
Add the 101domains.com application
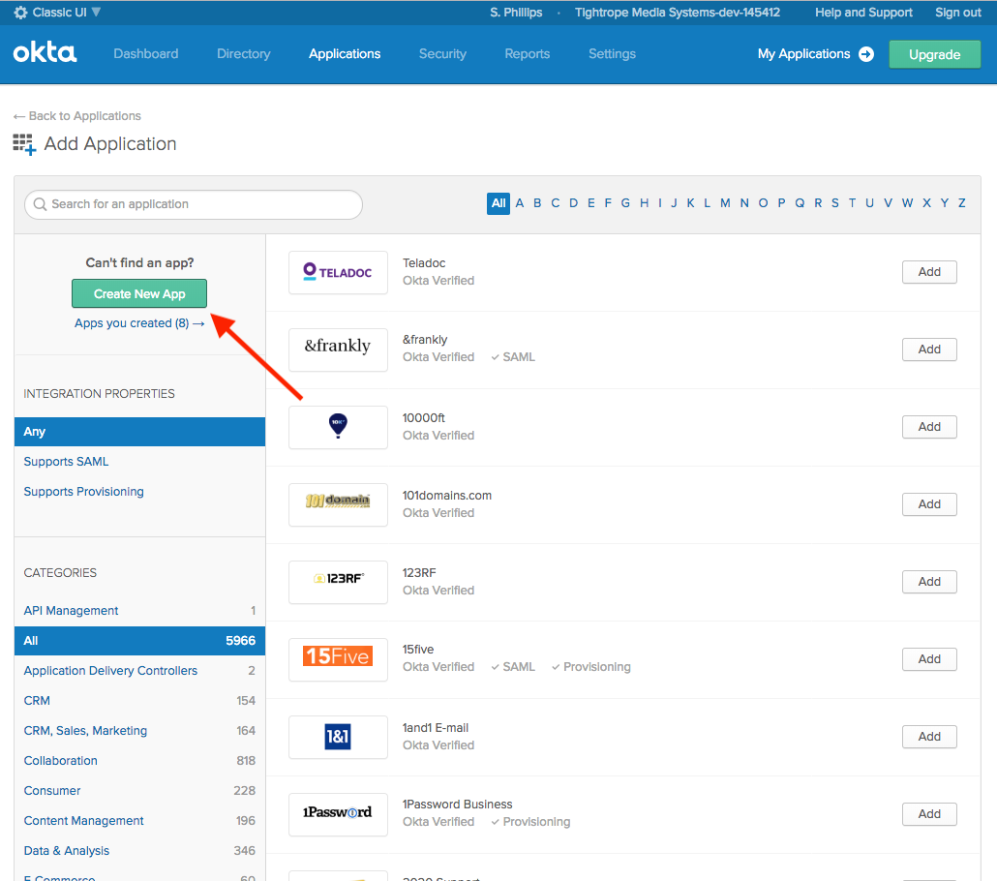[929, 504]
